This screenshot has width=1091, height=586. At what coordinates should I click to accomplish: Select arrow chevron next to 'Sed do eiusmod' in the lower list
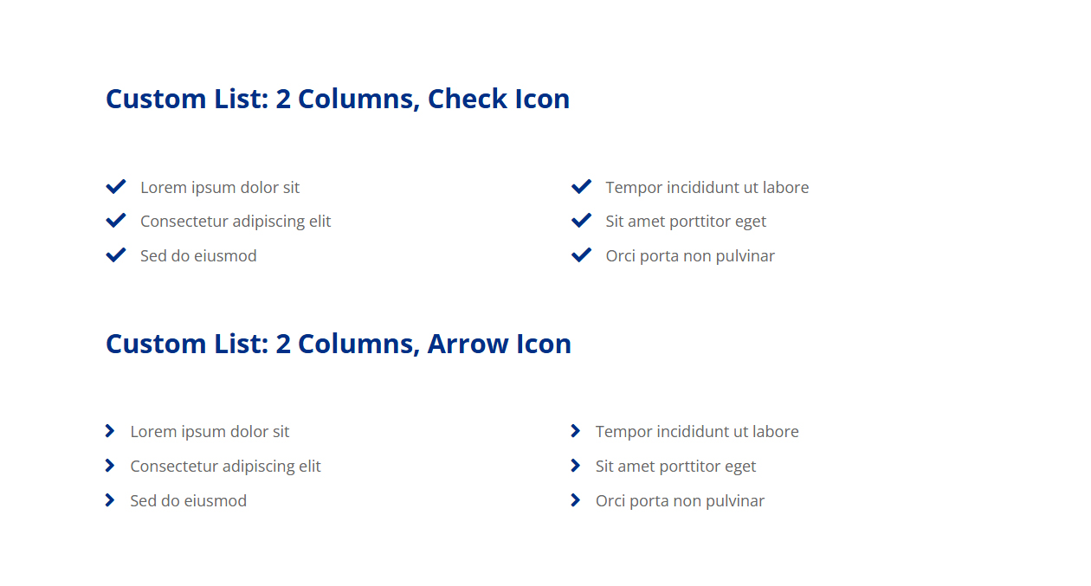click(x=110, y=500)
